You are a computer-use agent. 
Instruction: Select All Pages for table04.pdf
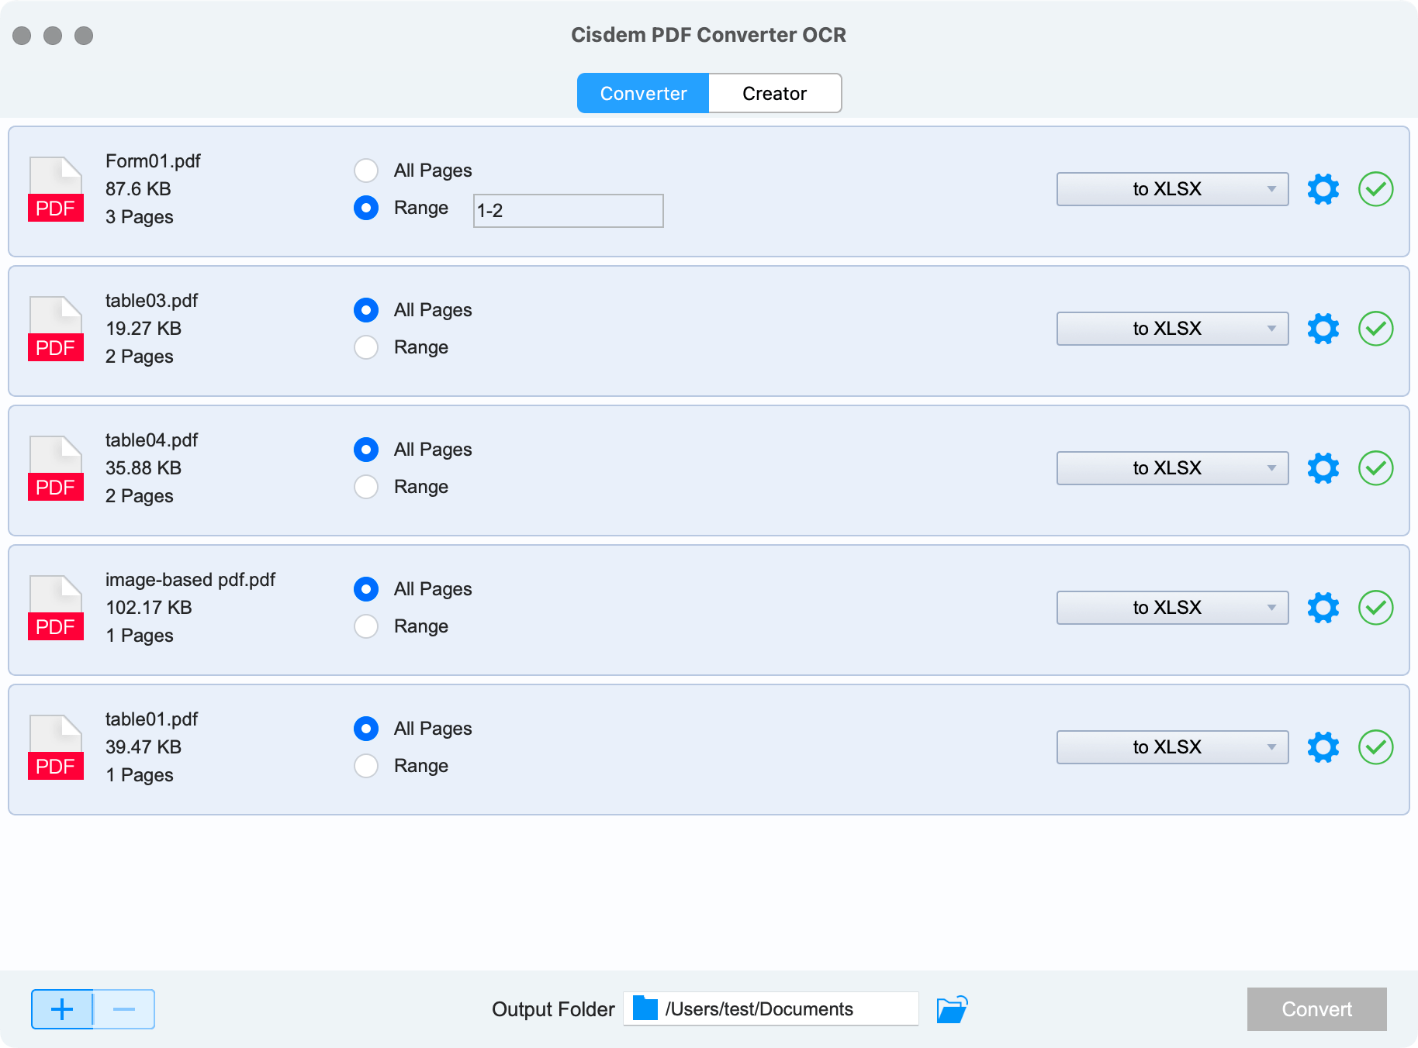click(x=366, y=450)
